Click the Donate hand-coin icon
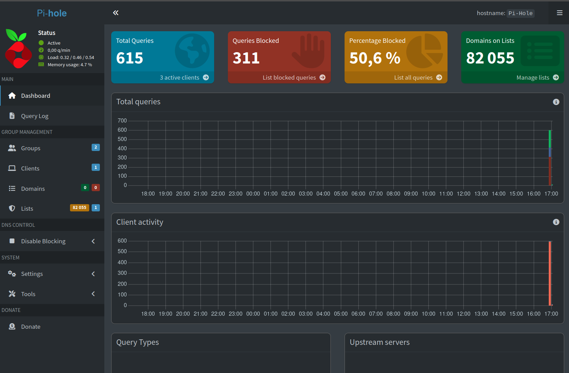Viewport: 569px width, 373px height. point(12,326)
